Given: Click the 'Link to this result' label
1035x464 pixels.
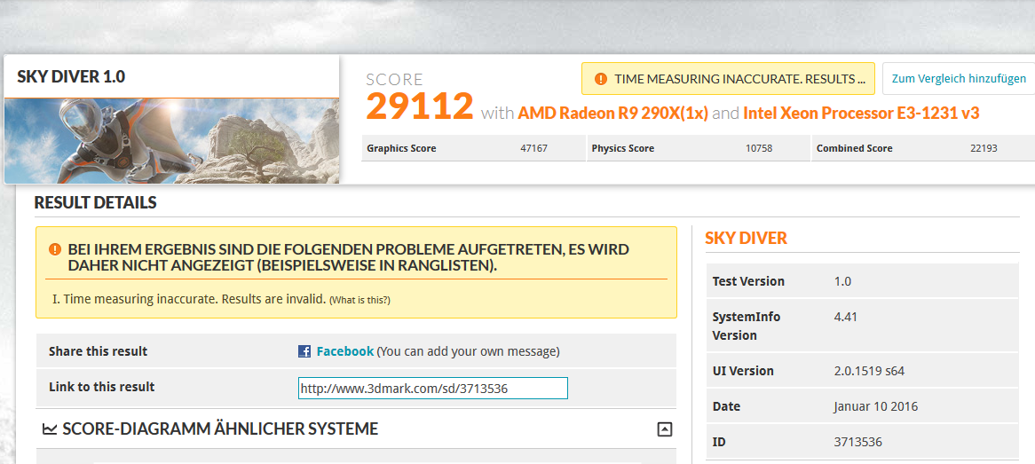Looking at the screenshot, I should point(102,387).
